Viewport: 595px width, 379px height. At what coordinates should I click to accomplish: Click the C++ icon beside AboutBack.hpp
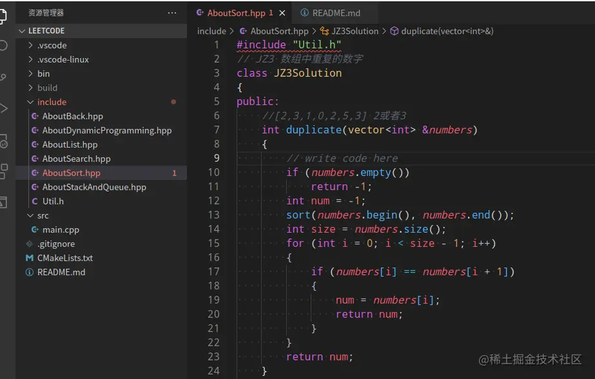click(x=35, y=116)
